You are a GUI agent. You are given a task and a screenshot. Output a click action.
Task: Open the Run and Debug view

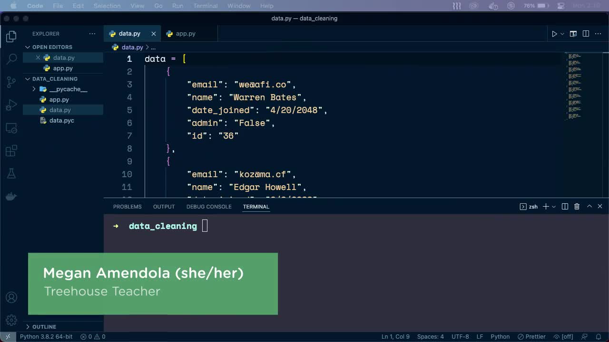click(x=11, y=105)
